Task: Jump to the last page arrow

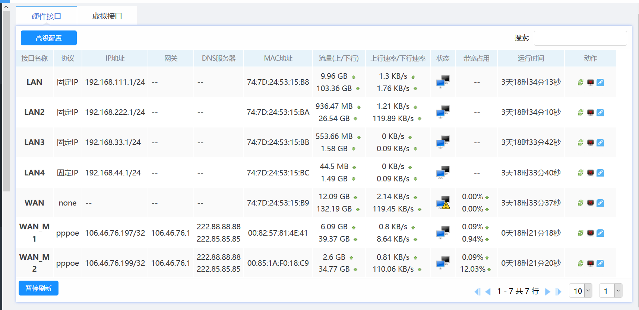Action: (558, 292)
